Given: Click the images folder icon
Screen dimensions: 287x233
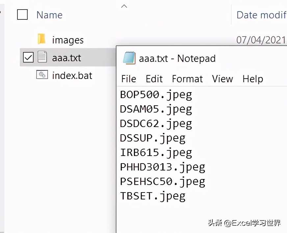Looking at the screenshot, I should 41,39.
